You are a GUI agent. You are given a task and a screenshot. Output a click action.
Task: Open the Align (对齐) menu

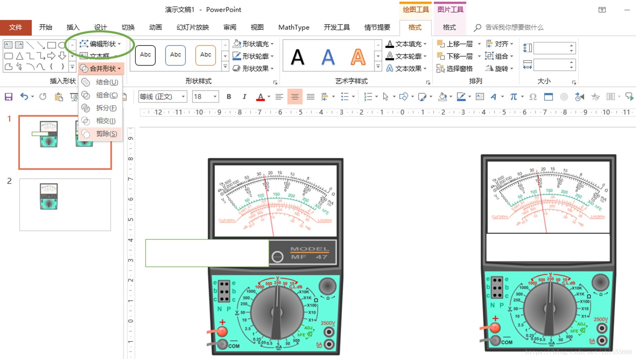pyautogui.click(x=500, y=44)
